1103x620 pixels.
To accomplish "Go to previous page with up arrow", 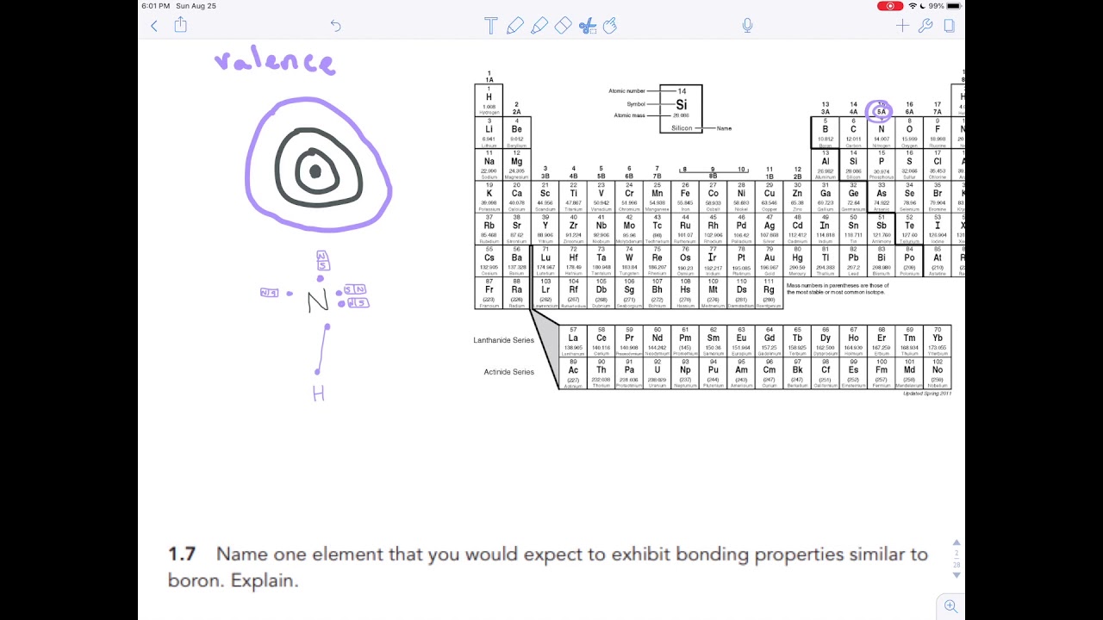I will [956, 543].
